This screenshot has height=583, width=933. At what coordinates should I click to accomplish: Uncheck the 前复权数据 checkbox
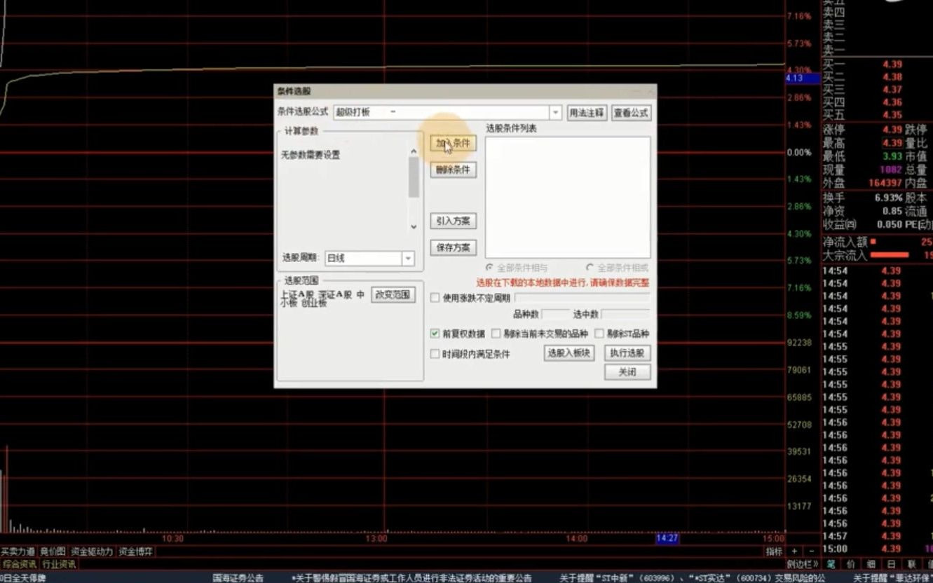[x=435, y=334]
